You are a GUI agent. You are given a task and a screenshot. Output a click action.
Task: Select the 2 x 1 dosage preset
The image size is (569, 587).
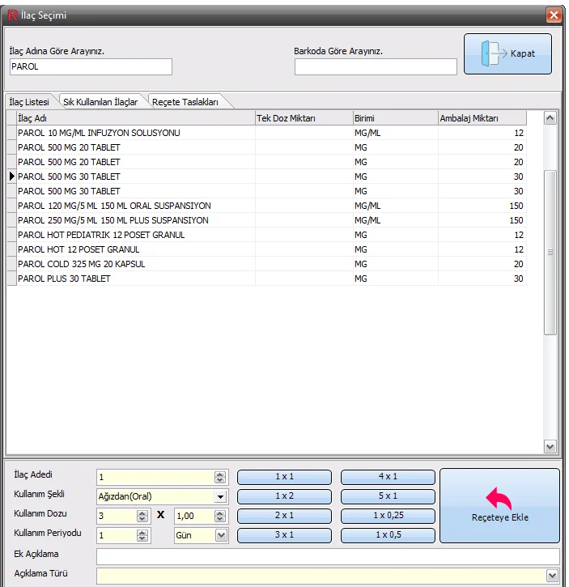tap(285, 516)
